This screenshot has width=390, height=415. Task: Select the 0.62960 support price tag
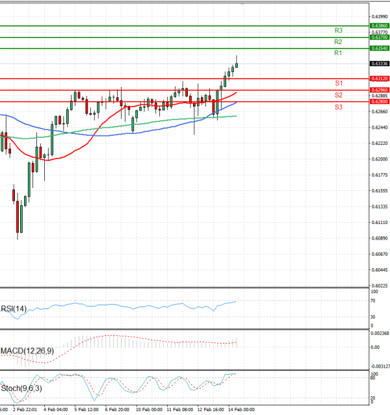[380, 90]
